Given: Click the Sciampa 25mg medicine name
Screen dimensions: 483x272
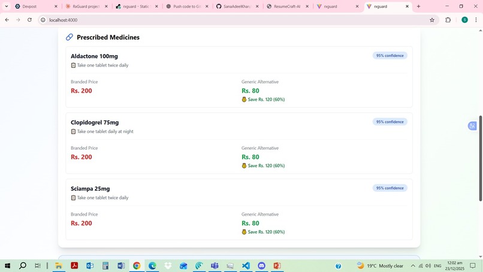Looking at the screenshot, I should tap(90, 189).
